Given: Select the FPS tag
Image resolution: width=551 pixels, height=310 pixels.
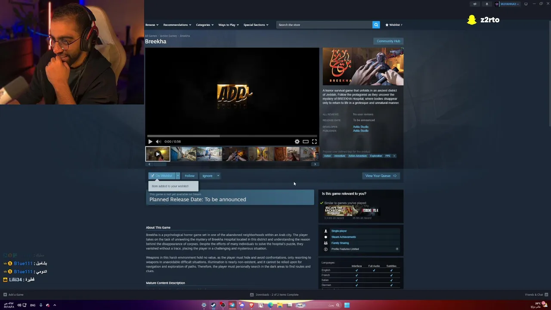Looking at the screenshot, I should click(387, 156).
